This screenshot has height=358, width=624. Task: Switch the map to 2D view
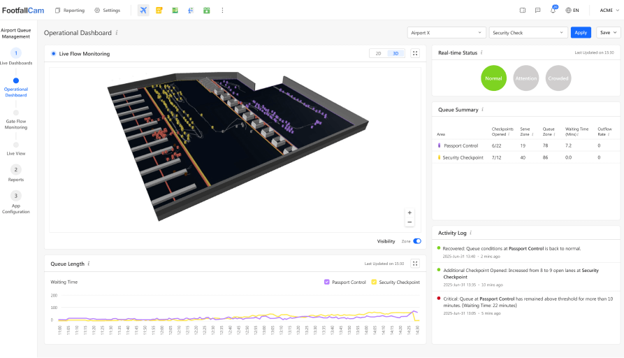(378, 53)
